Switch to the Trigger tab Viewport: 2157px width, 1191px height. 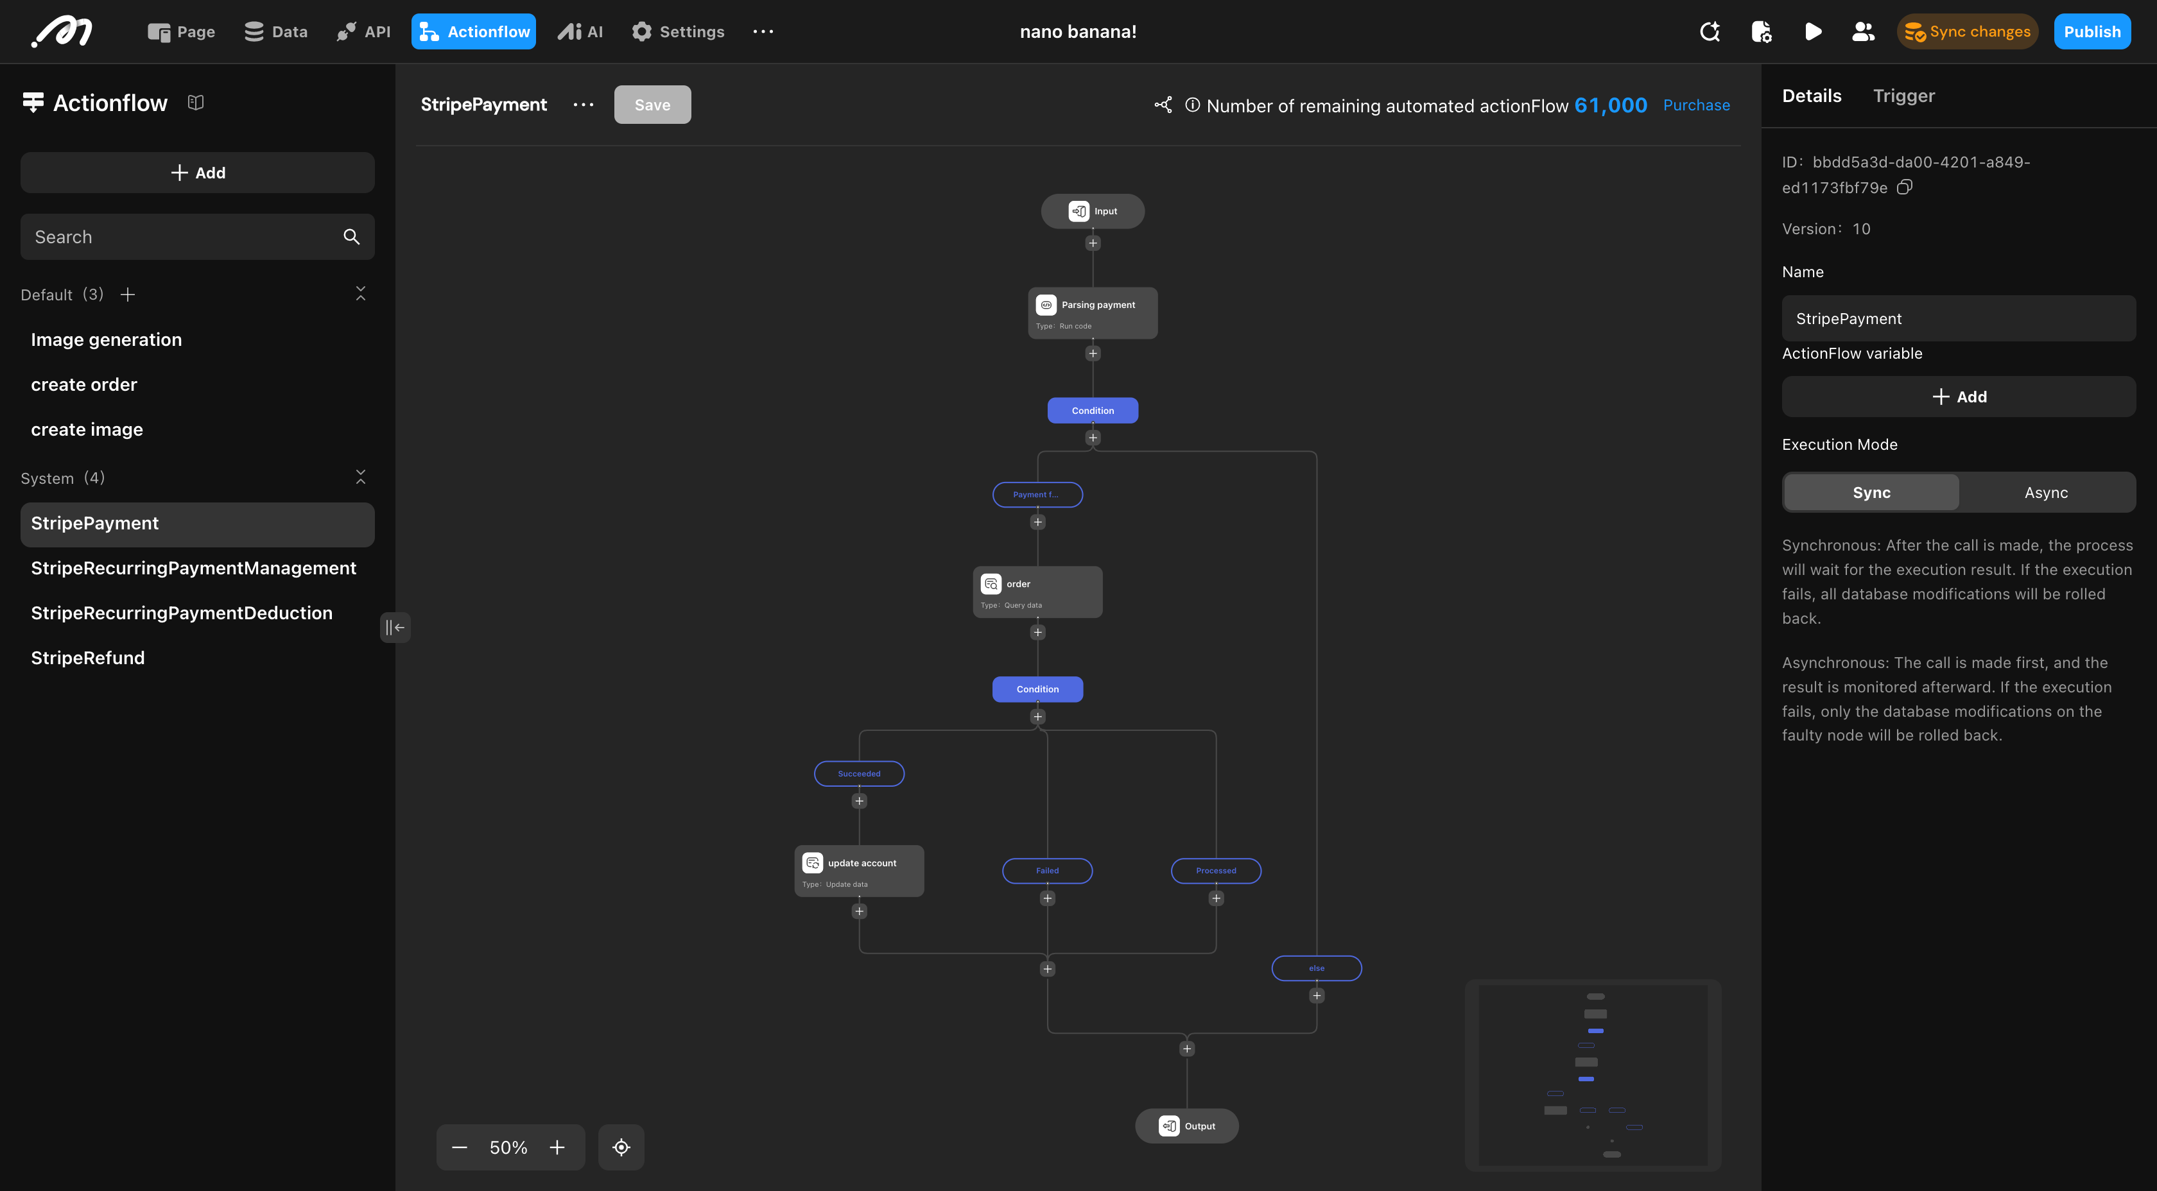click(x=1903, y=96)
